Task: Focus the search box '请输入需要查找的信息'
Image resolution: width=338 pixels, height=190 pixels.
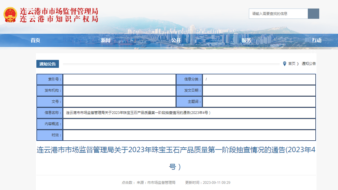Action: [x=278, y=14]
